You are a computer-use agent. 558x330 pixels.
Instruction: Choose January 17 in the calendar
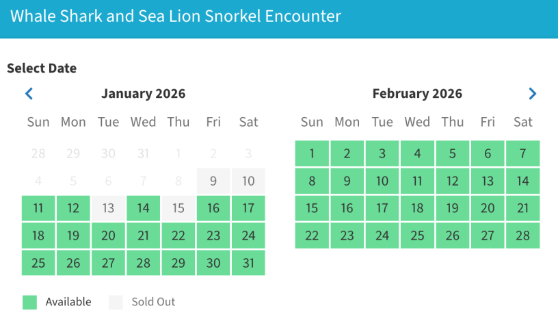tap(248, 208)
